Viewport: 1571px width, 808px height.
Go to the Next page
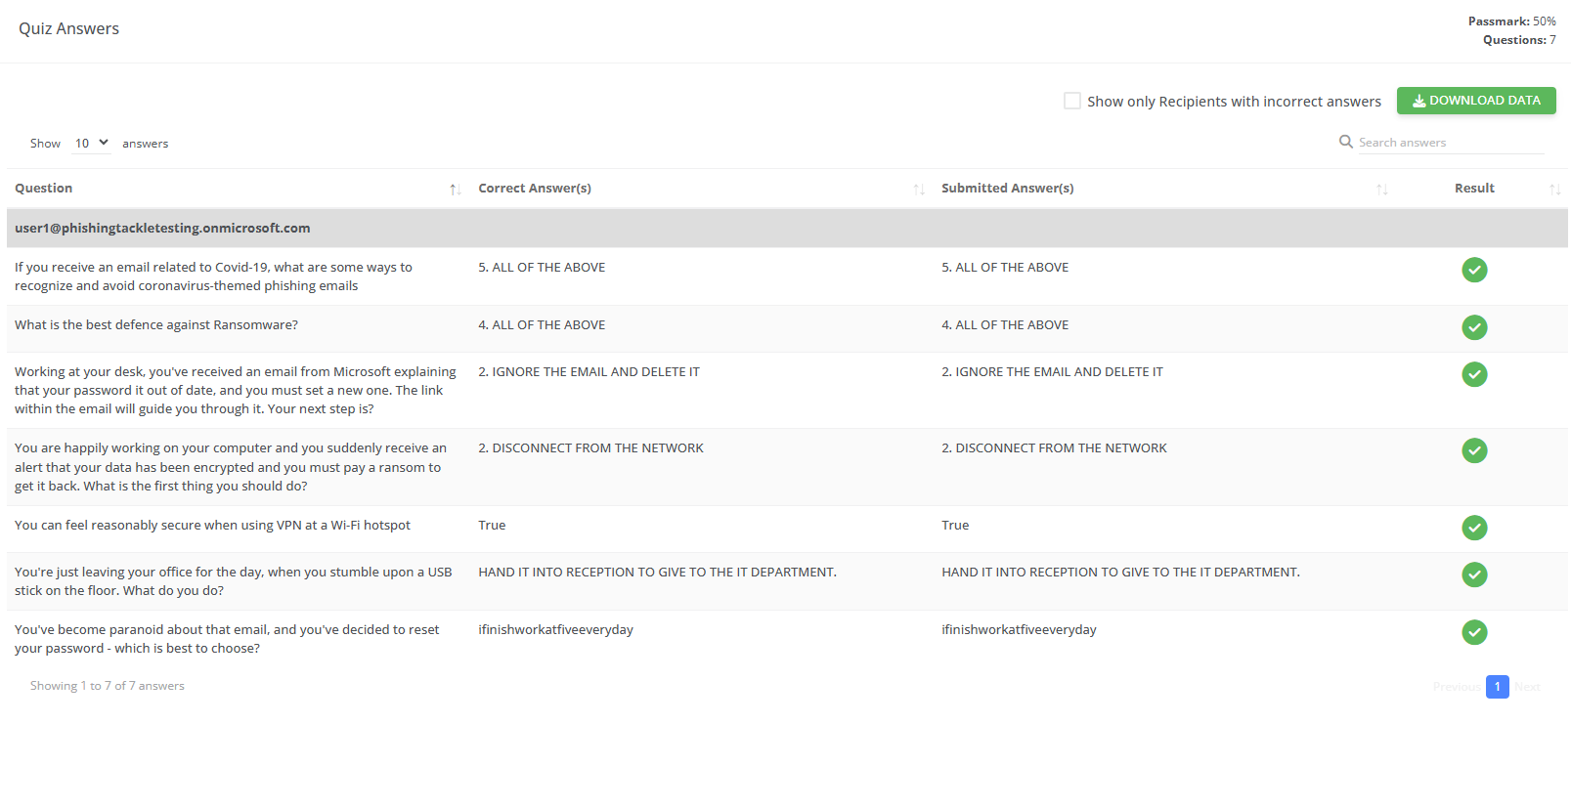click(1527, 687)
